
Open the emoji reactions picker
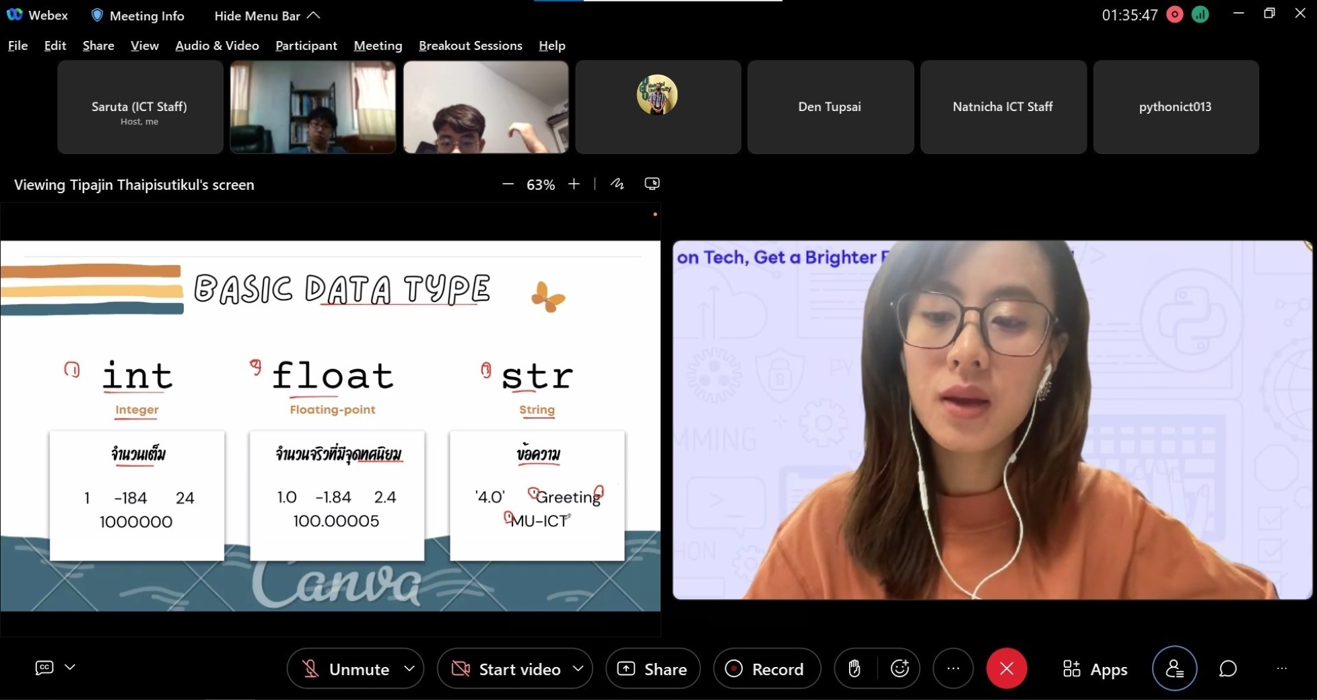tap(900, 668)
